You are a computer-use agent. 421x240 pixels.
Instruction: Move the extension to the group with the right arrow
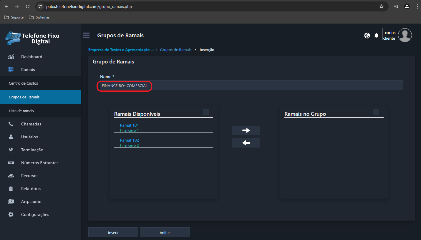[246, 130]
